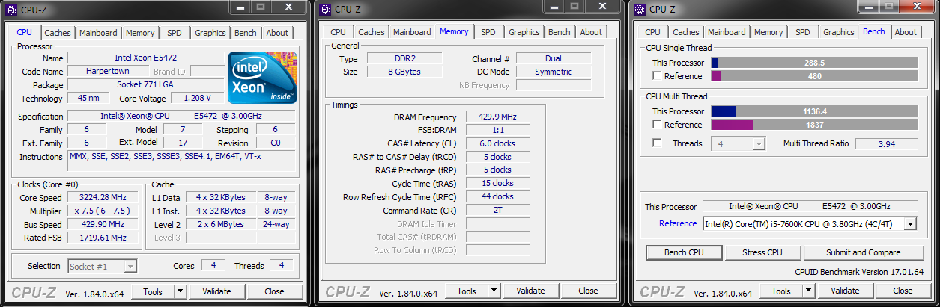
Task: Select CPU tab in Bench window
Action: (x=652, y=32)
